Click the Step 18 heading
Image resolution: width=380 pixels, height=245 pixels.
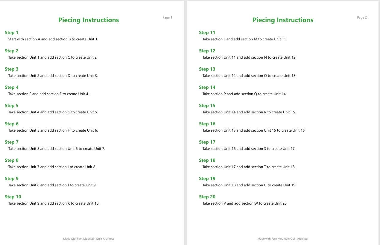[207, 160]
